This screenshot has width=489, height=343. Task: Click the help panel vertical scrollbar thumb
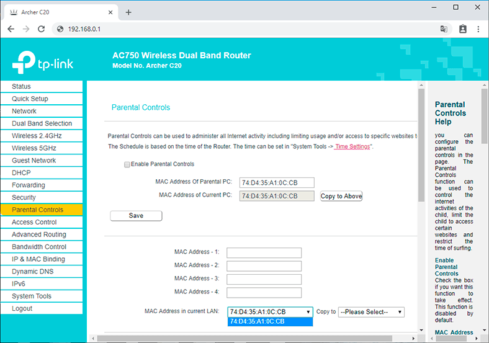point(484,116)
